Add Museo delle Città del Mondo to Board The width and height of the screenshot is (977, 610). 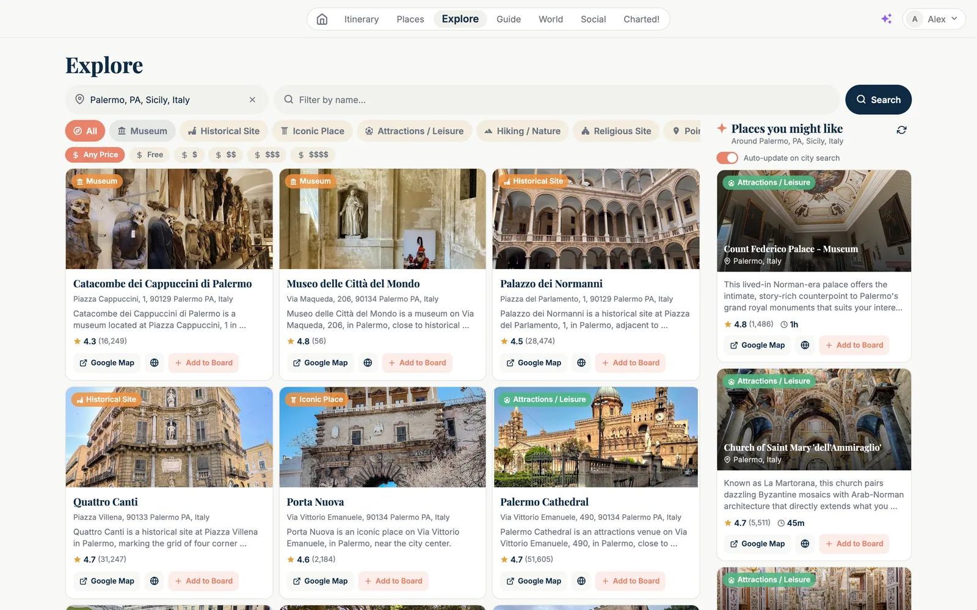[417, 363]
